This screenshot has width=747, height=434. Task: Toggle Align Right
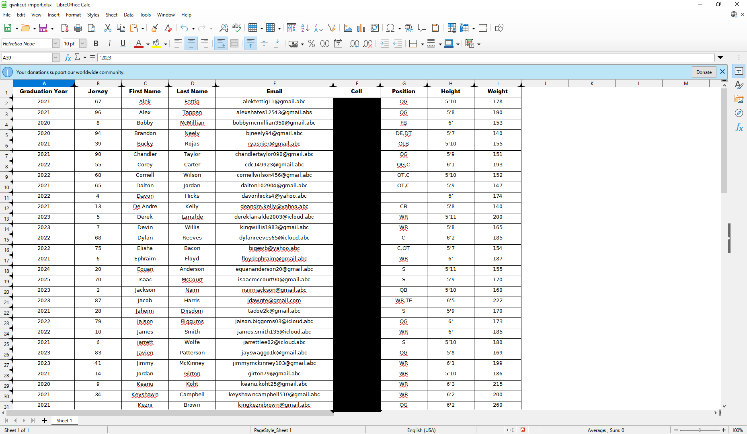(205, 44)
